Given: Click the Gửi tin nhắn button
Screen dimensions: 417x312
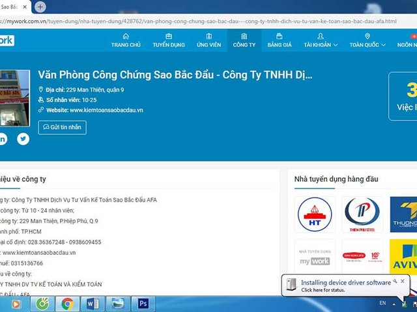Looking at the screenshot, I should pos(62,127).
